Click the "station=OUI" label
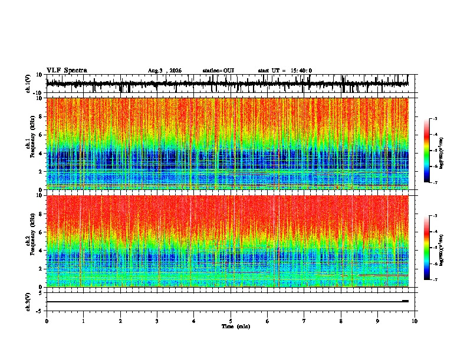467x360 pixels. tap(218, 71)
